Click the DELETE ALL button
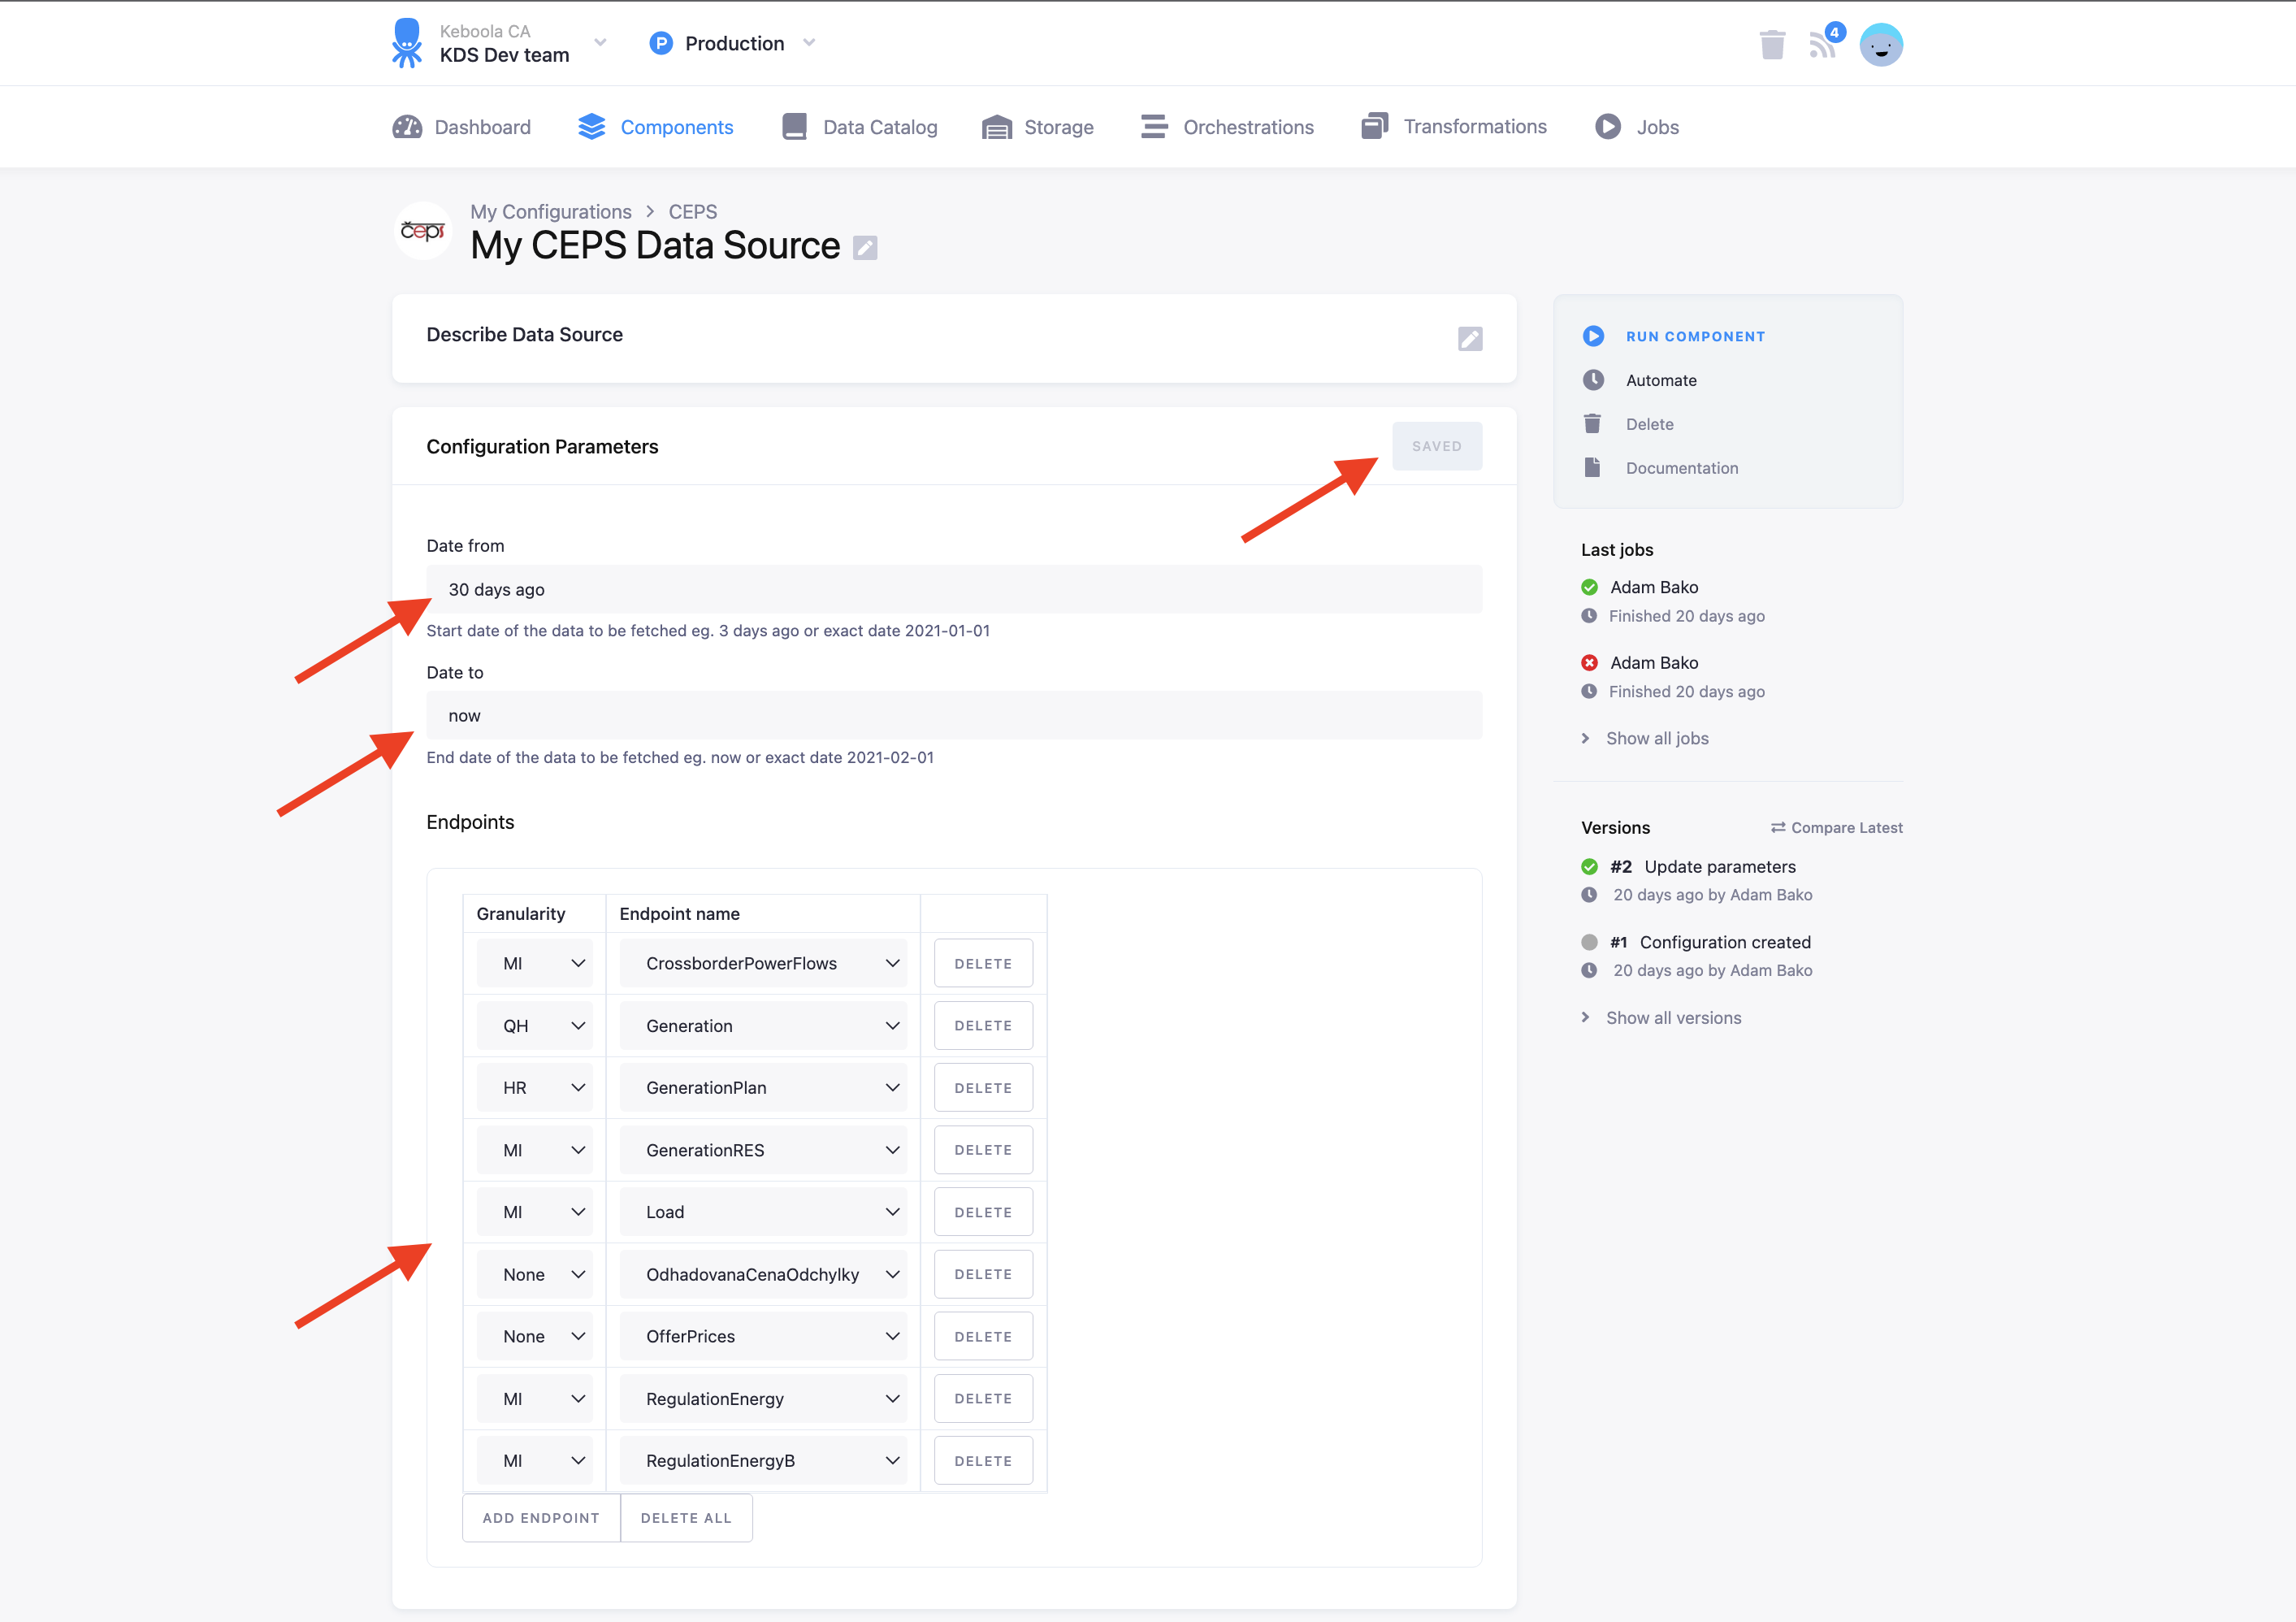The height and width of the screenshot is (1622, 2296). (x=686, y=1518)
